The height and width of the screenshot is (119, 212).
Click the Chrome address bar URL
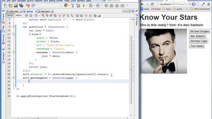(174, 4)
